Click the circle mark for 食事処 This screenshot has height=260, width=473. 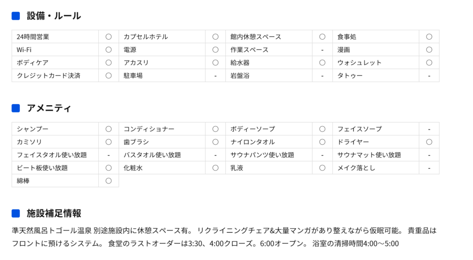tap(429, 37)
